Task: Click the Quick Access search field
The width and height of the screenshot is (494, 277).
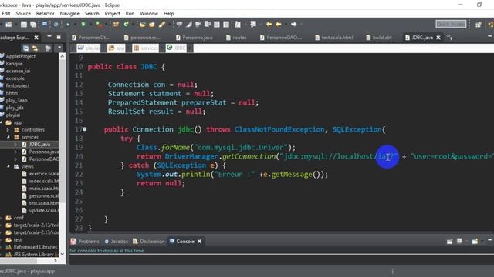Action: (451, 24)
